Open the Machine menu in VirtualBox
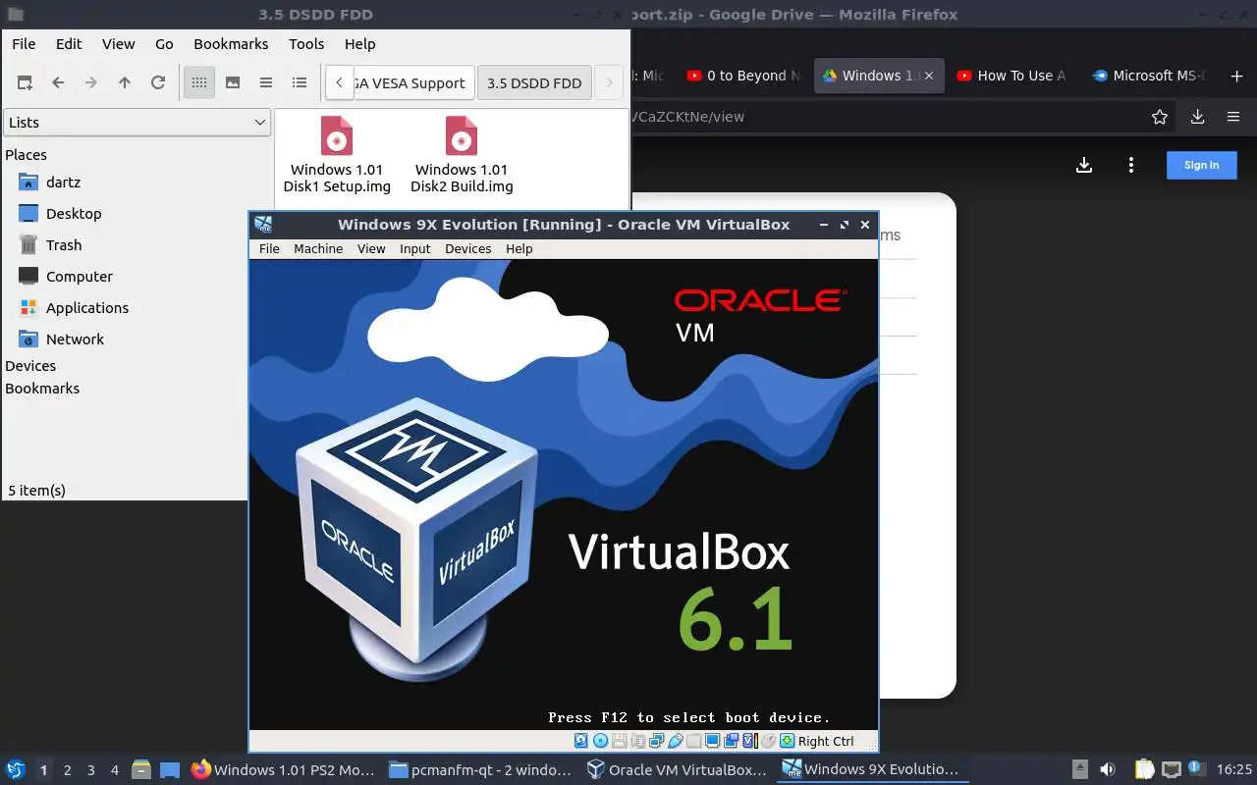Image resolution: width=1257 pixels, height=785 pixels. tap(318, 249)
